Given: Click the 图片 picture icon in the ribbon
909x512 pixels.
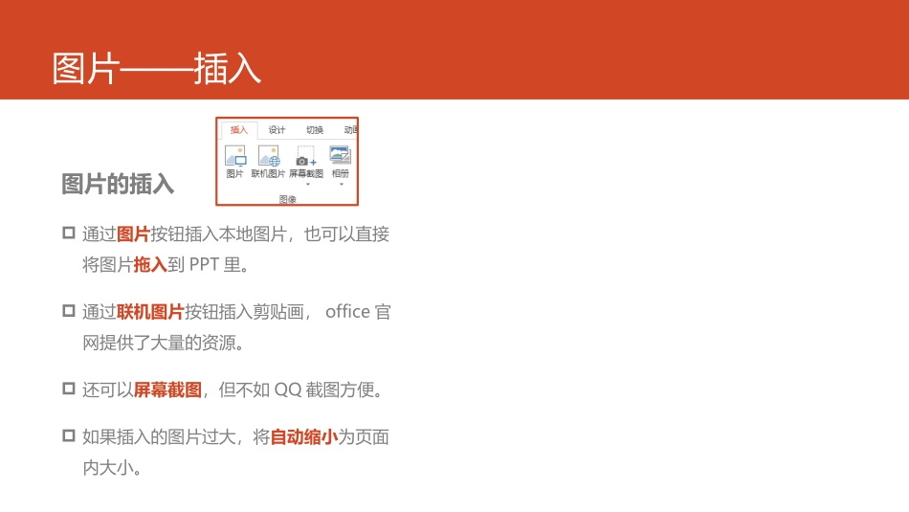Looking at the screenshot, I should [234, 157].
